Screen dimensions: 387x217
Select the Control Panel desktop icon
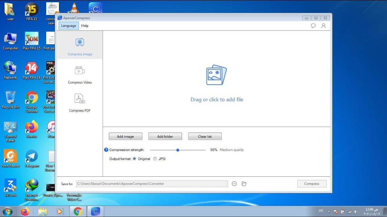point(11,131)
